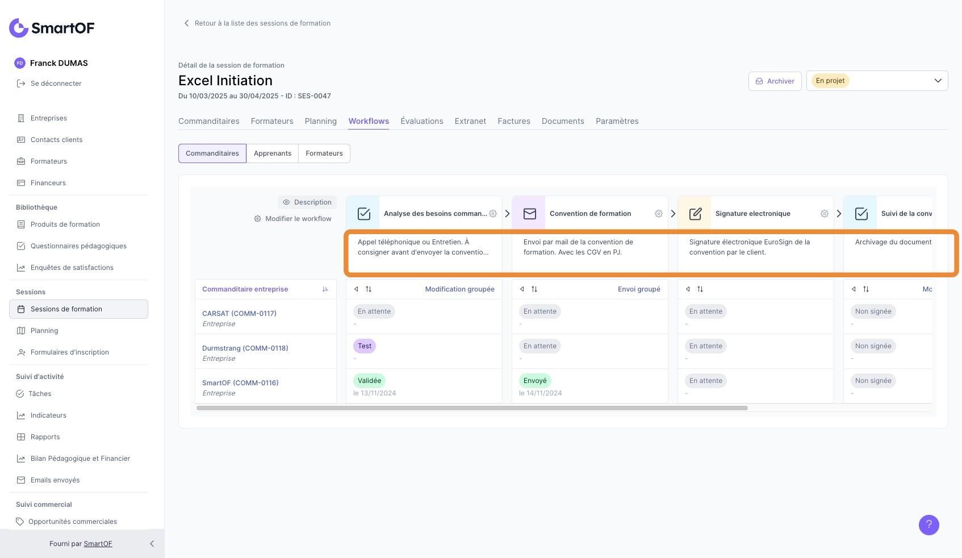
Task: Open settings gear for Convention de formation step
Action: 658,214
